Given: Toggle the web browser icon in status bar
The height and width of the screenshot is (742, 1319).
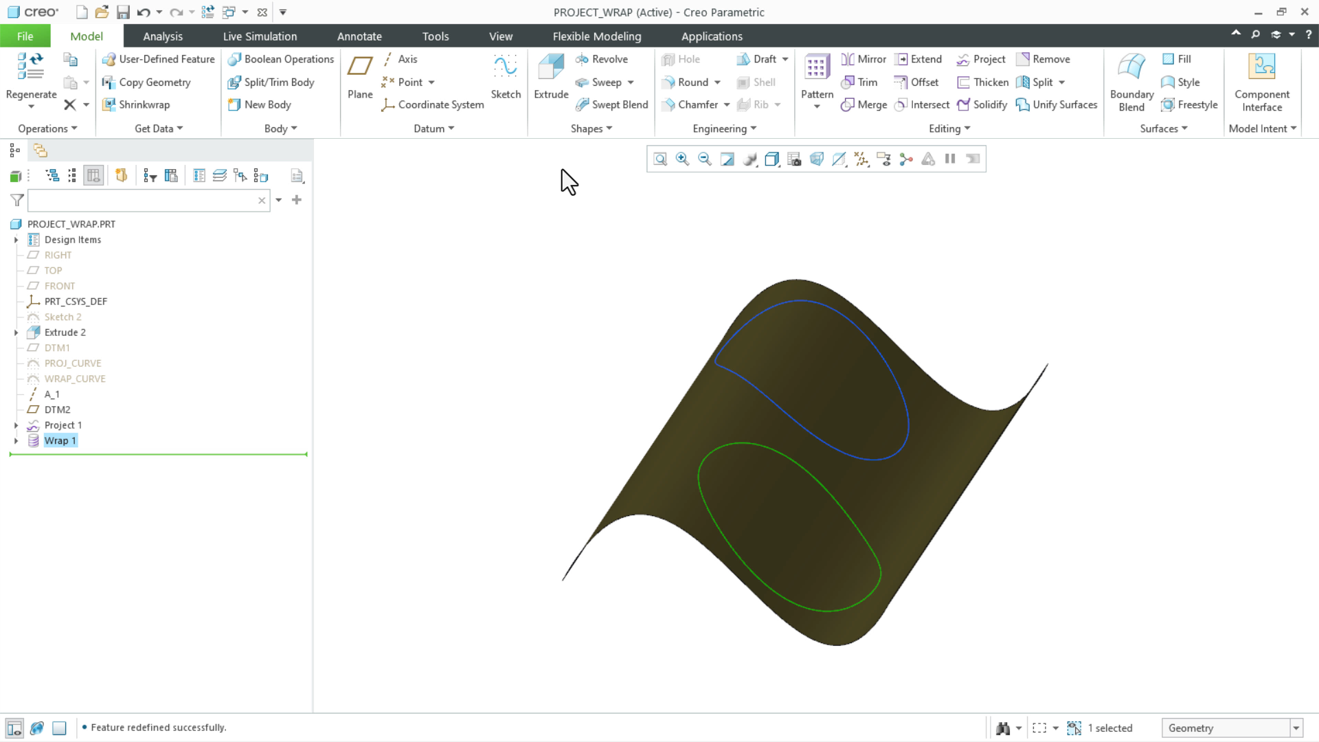Looking at the screenshot, I should (x=37, y=728).
